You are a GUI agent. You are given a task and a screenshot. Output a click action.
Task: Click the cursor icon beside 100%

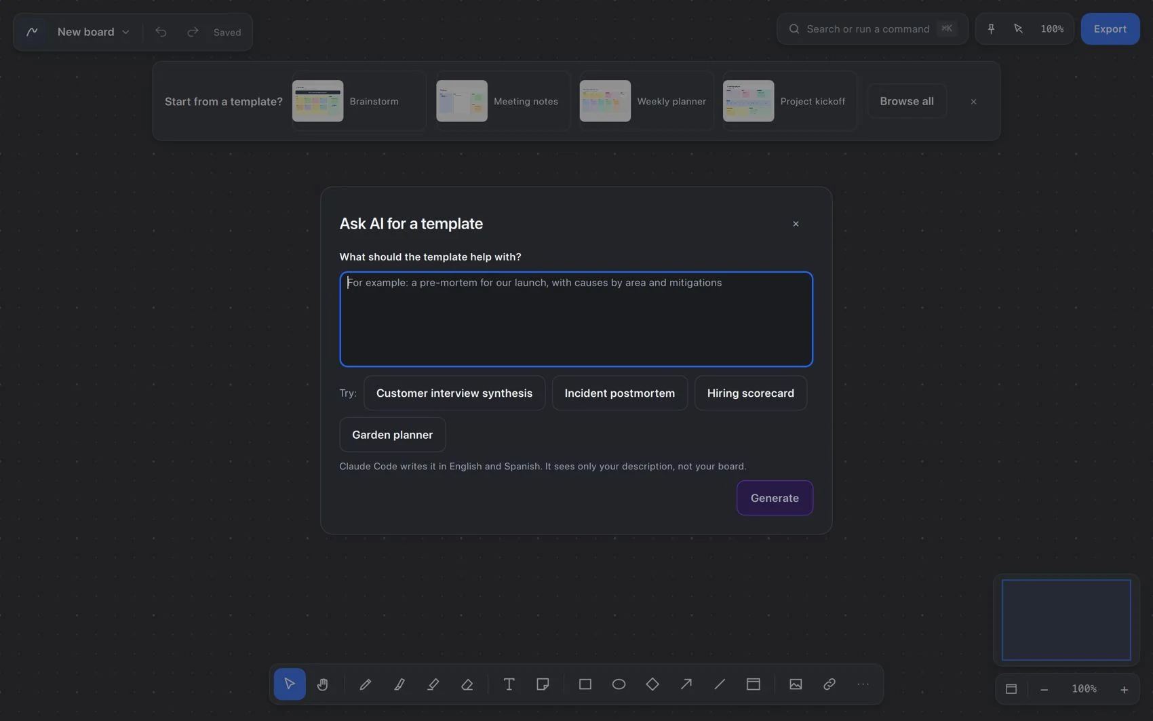coord(1018,28)
